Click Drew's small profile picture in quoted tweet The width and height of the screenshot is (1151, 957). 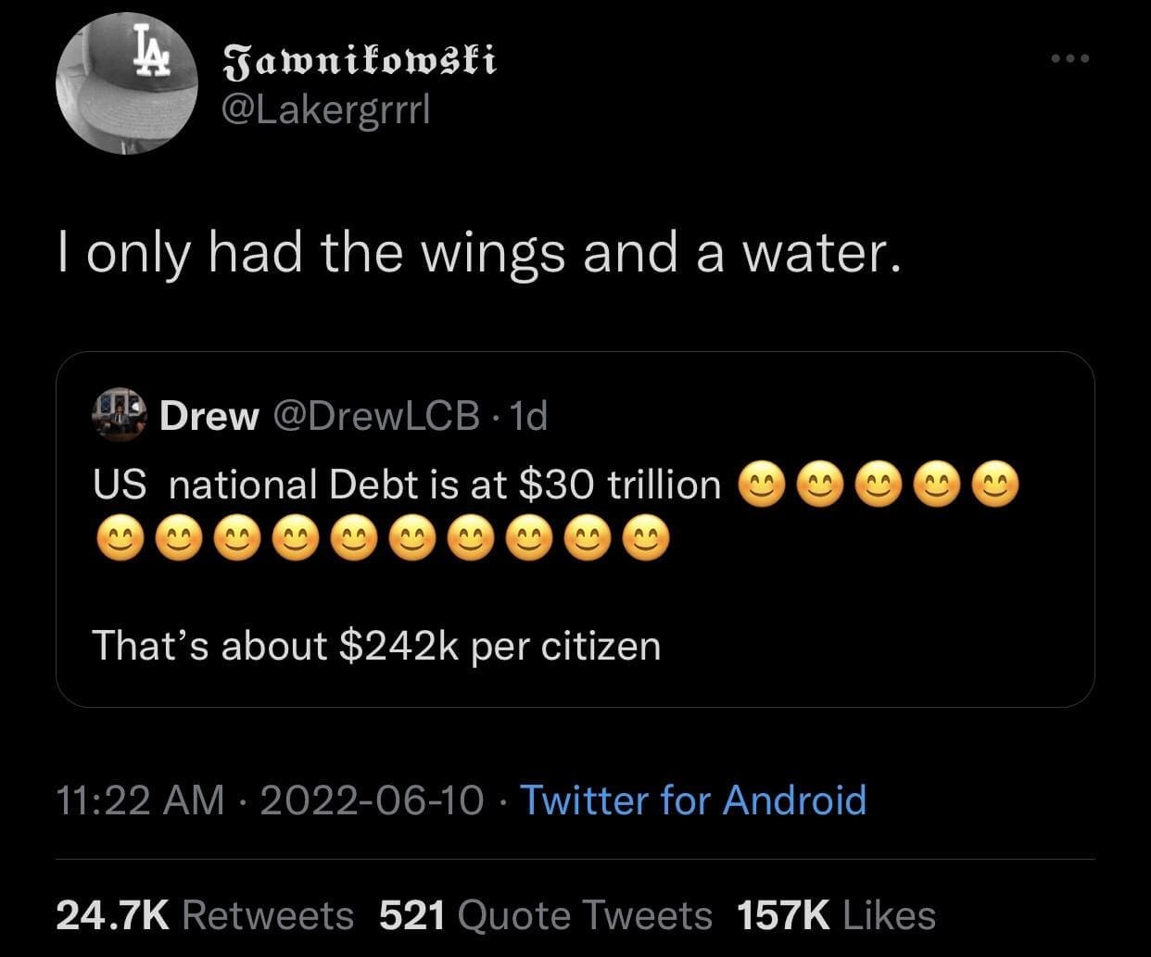[x=120, y=416]
